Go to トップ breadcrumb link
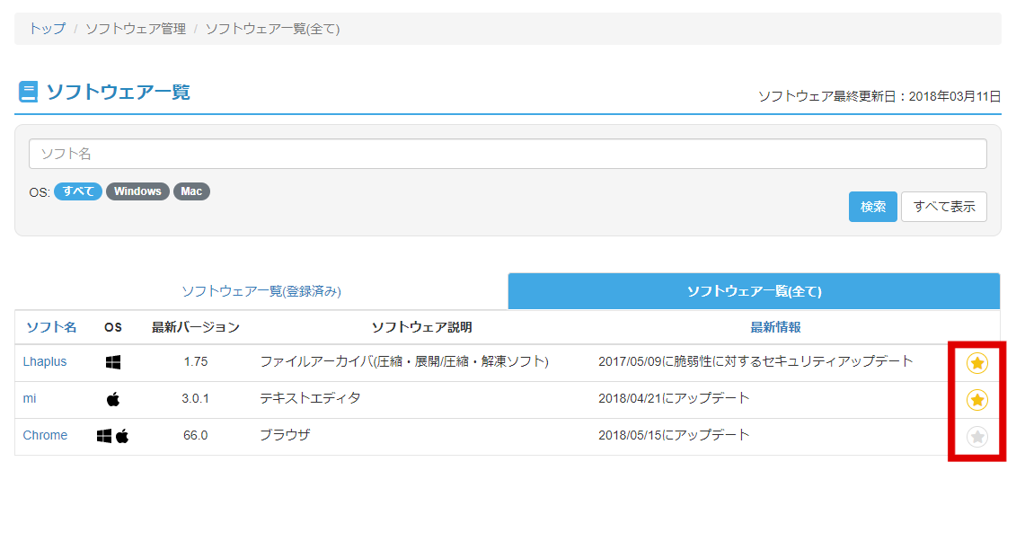Image resolution: width=1016 pixels, height=533 pixels. pyautogui.click(x=47, y=29)
